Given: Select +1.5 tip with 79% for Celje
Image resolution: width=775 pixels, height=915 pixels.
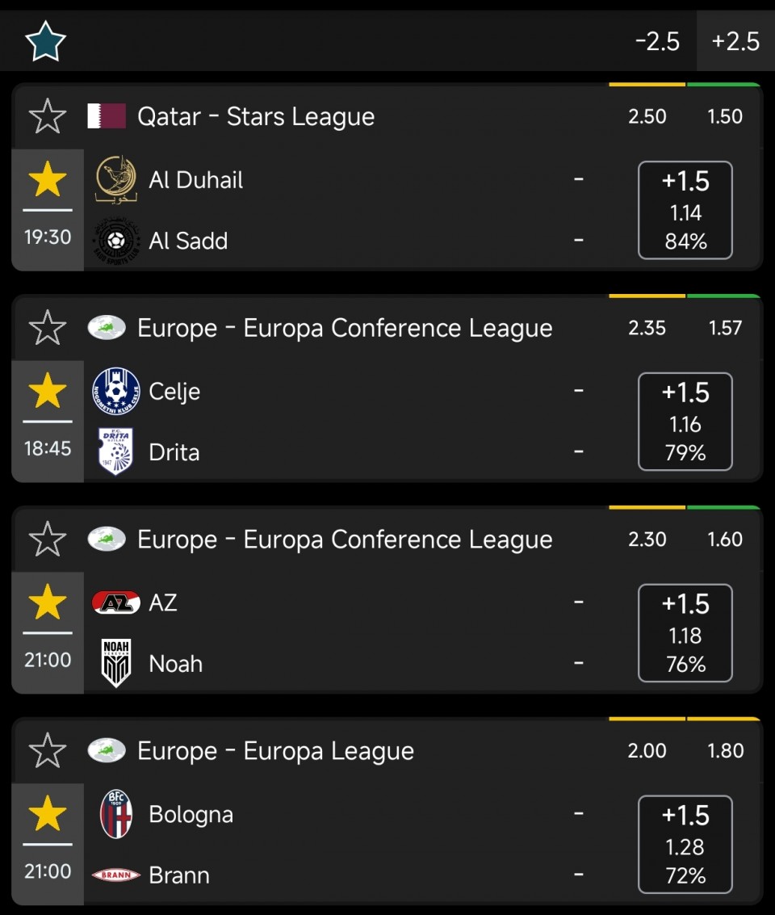Looking at the screenshot, I should tap(685, 422).
